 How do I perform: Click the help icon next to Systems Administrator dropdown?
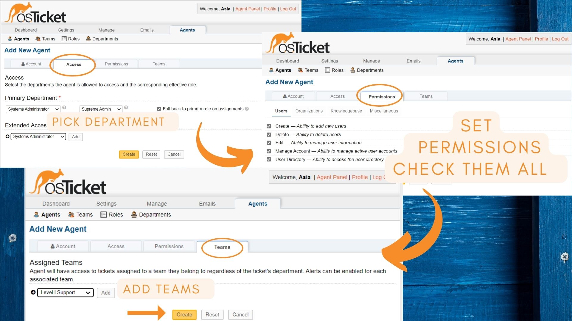tap(64, 108)
